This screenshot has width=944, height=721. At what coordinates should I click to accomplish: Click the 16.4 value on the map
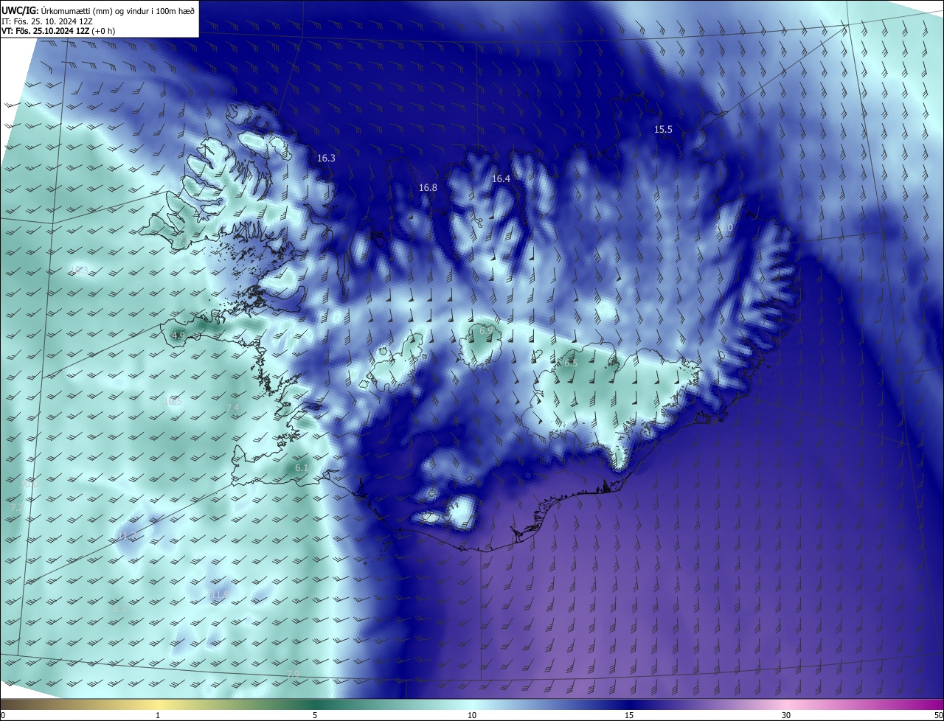click(501, 179)
